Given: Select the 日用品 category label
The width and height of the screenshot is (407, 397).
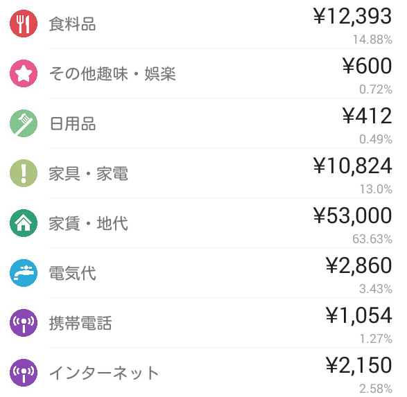Looking at the screenshot, I should [73, 124].
